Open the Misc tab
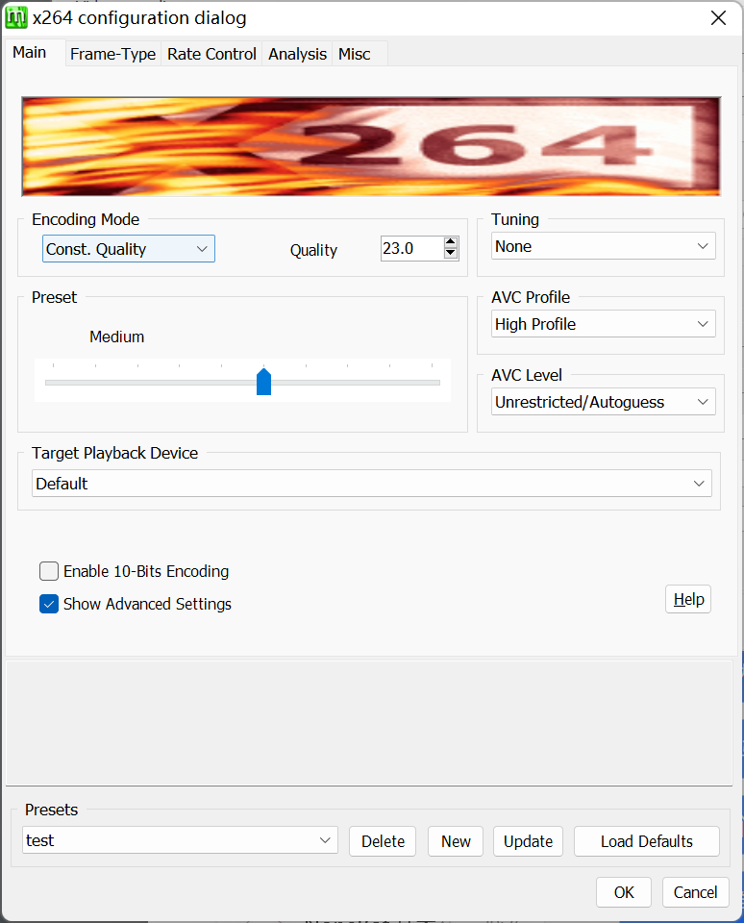The height and width of the screenshot is (923, 744). pos(354,54)
